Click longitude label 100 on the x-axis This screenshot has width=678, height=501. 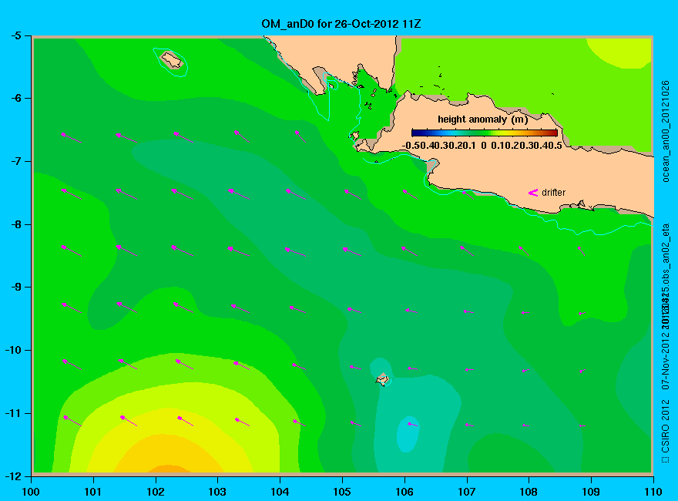31,492
